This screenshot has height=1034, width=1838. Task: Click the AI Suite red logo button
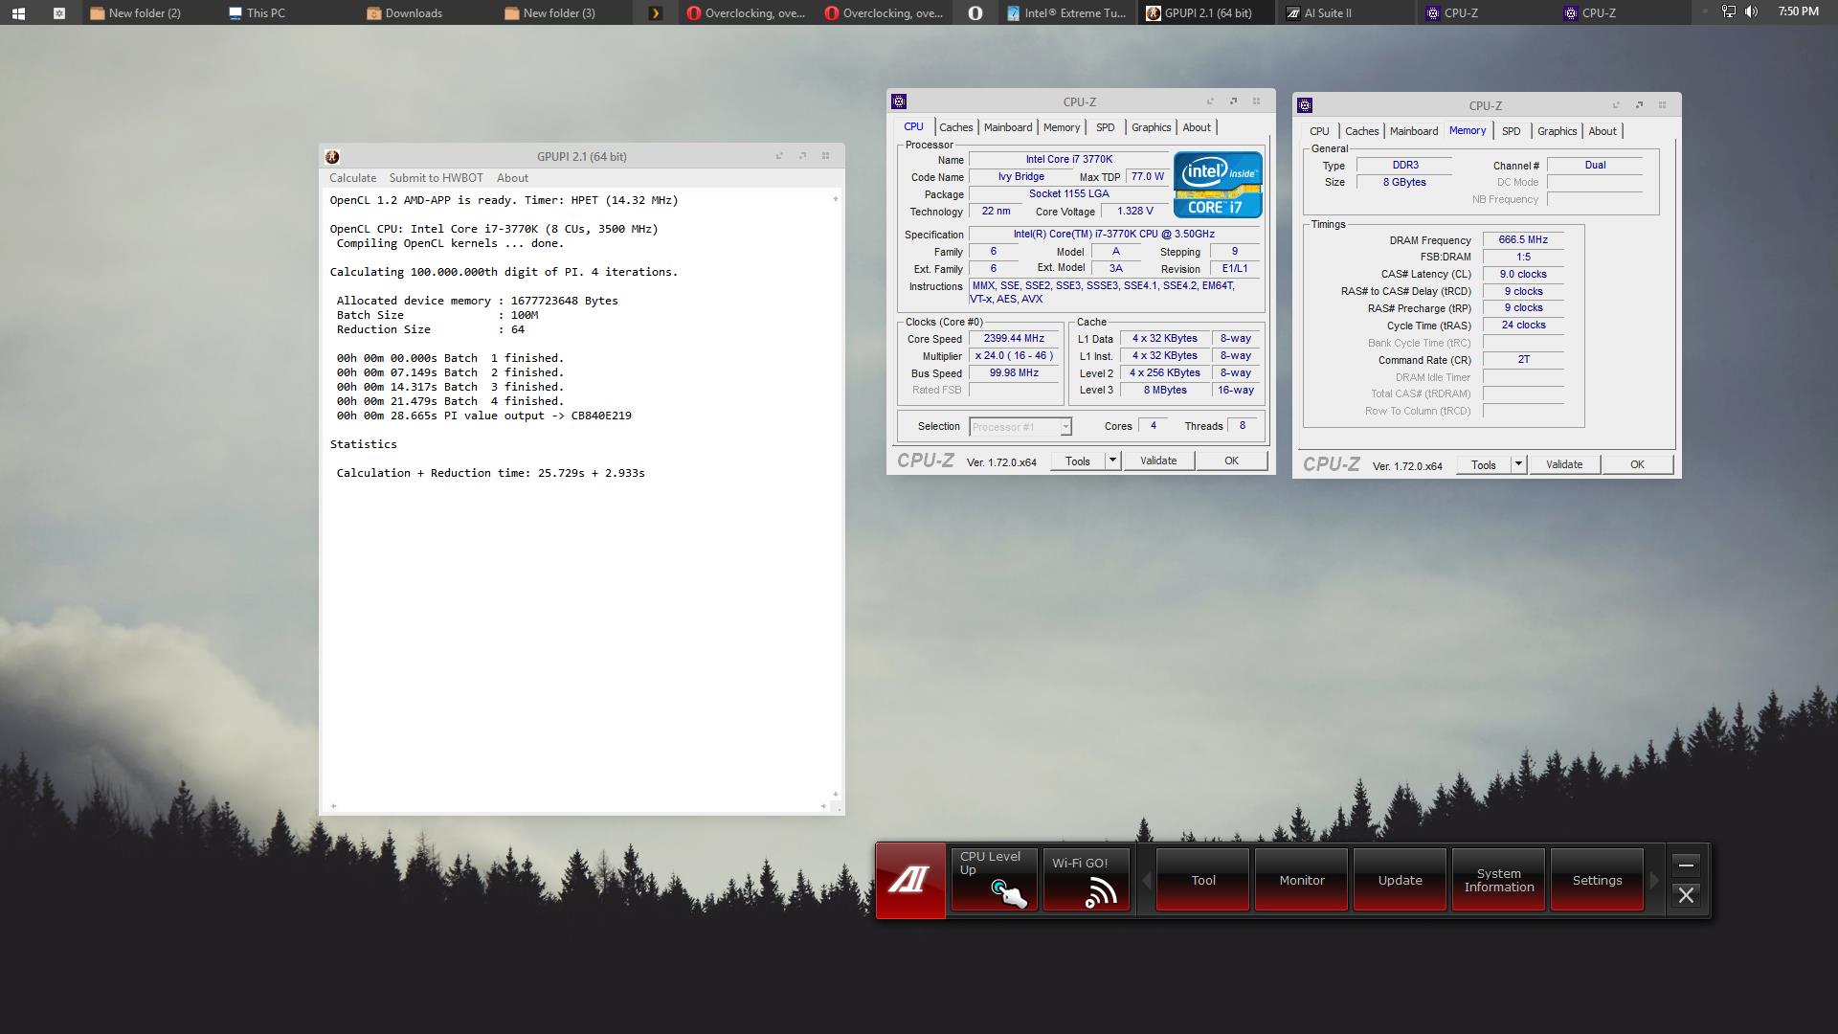click(x=909, y=880)
